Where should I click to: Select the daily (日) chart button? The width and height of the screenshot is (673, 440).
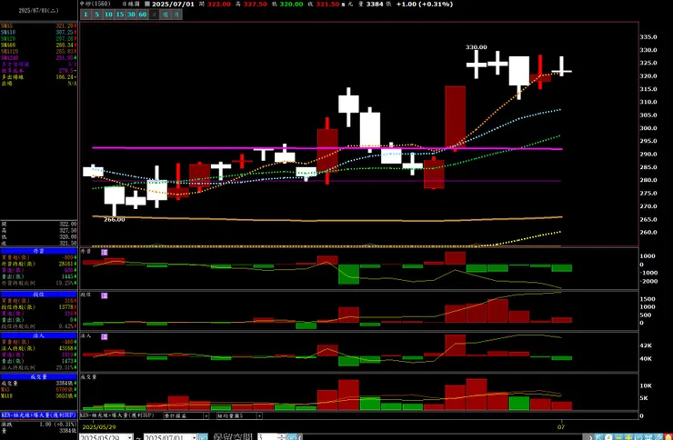pyautogui.click(x=154, y=15)
